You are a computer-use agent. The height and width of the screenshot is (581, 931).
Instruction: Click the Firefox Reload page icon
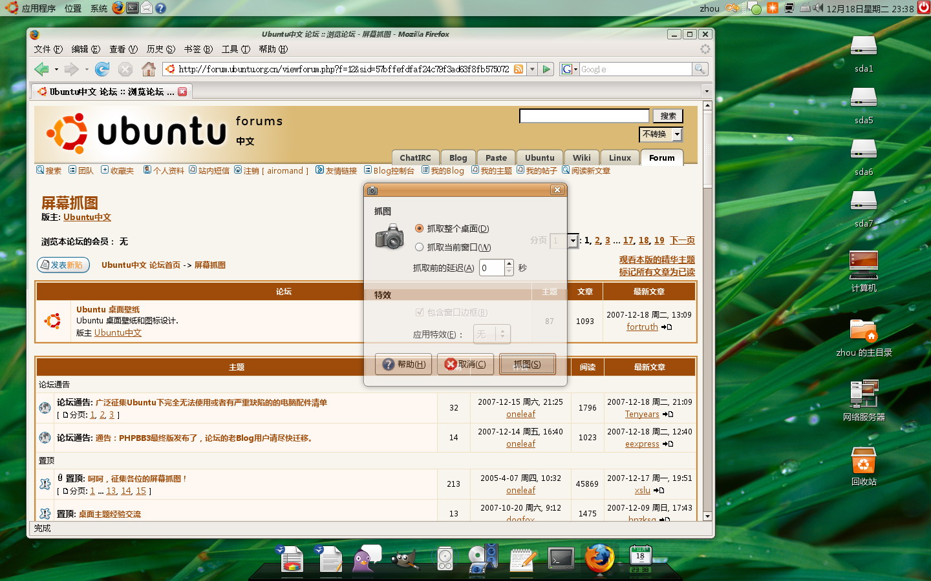pos(102,69)
